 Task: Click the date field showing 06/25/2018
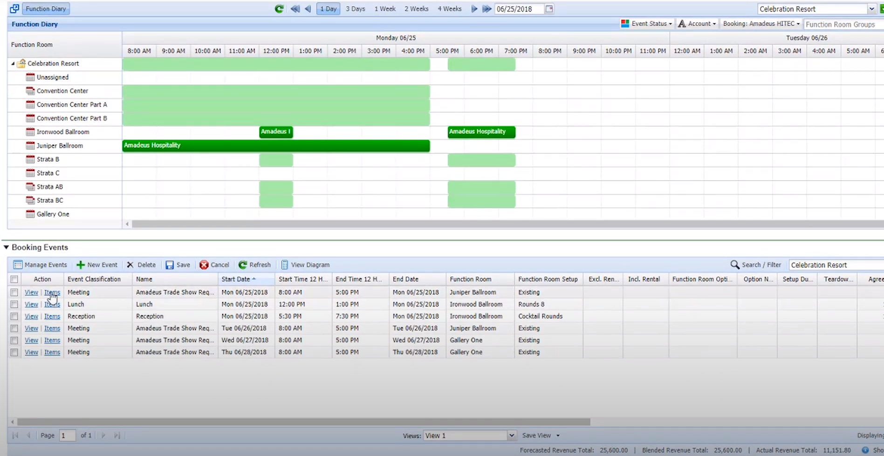pyautogui.click(x=519, y=9)
